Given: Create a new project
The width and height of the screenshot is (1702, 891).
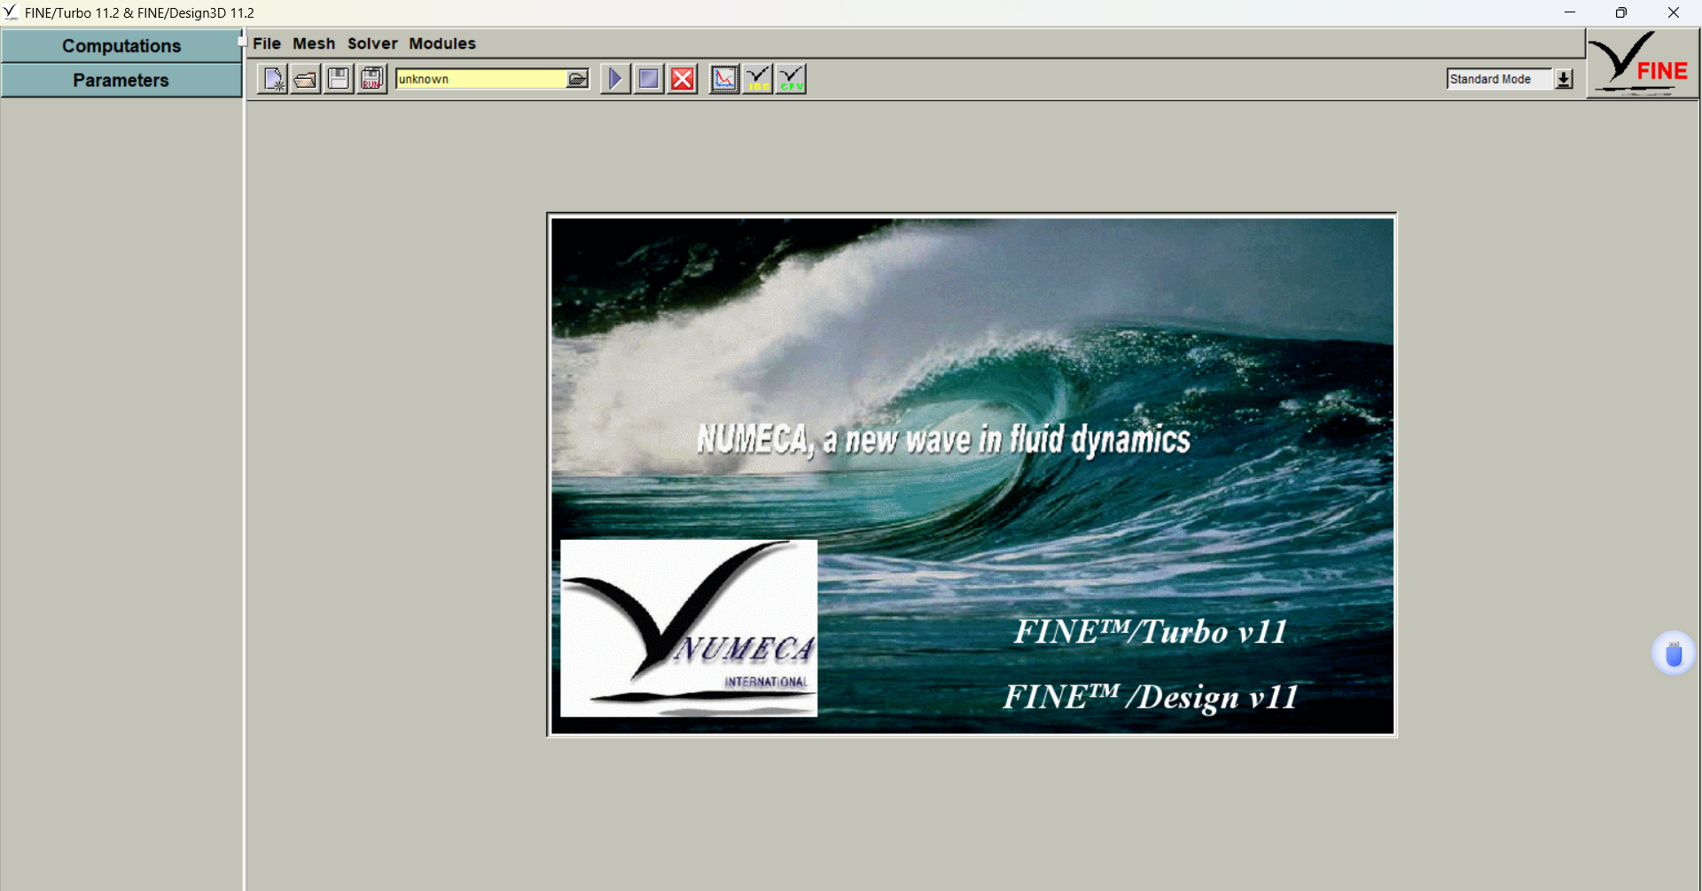Looking at the screenshot, I should click(x=272, y=78).
